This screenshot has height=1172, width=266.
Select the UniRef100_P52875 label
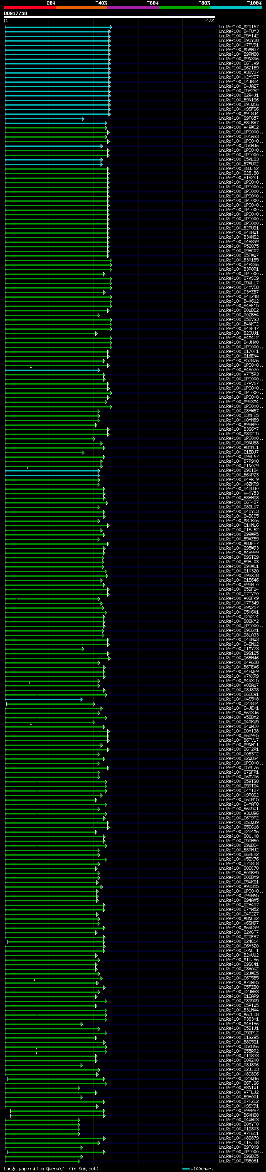pyautogui.click(x=239, y=246)
